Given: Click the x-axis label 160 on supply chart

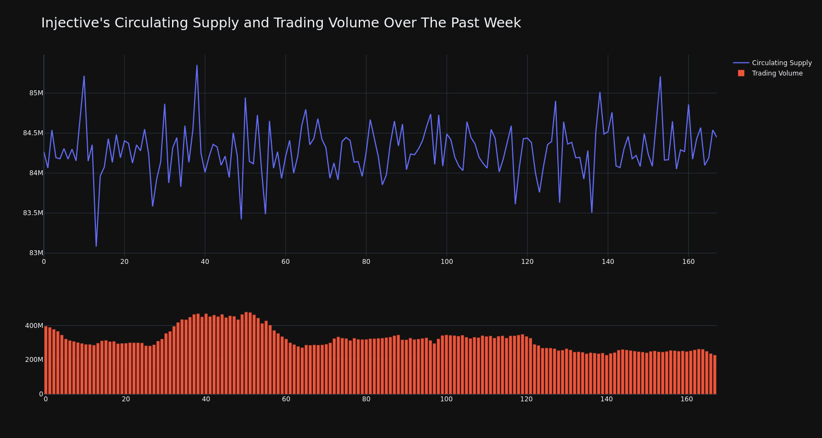Looking at the screenshot, I should (x=688, y=262).
